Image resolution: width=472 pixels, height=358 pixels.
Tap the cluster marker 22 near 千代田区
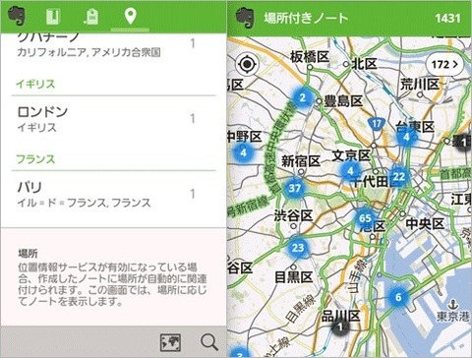(x=398, y=177)
